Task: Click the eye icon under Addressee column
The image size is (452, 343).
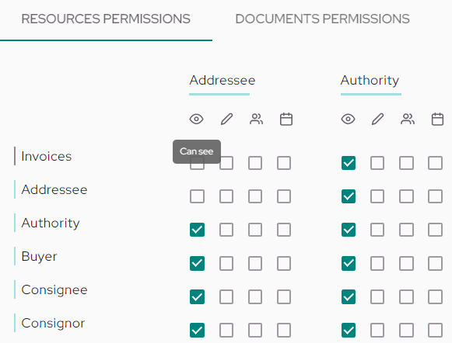Action: click(196, 119)
